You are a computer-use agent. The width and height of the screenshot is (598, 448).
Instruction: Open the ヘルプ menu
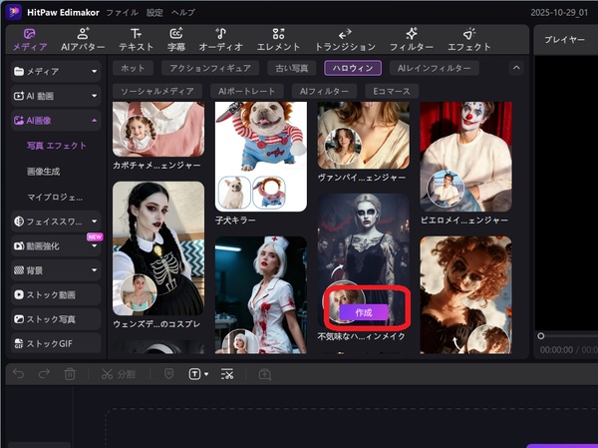tap(182, 12)
